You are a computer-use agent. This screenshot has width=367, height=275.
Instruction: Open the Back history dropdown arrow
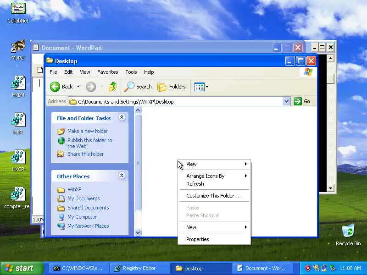pyautogui.click(x=78, y=87)
